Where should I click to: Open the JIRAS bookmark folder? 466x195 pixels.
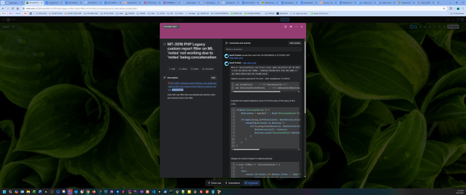[x=119, y=14]
